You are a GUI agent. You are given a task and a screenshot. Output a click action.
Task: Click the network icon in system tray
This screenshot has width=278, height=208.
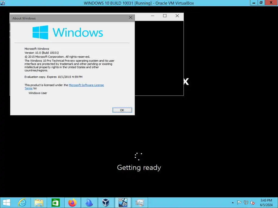click(246, 203)
